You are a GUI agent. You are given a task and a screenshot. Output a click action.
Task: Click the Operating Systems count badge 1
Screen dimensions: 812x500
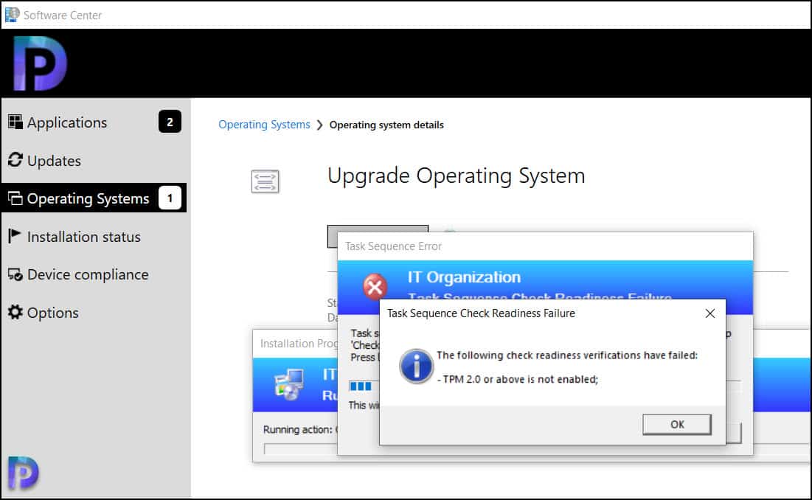click(x=170, y=198)
